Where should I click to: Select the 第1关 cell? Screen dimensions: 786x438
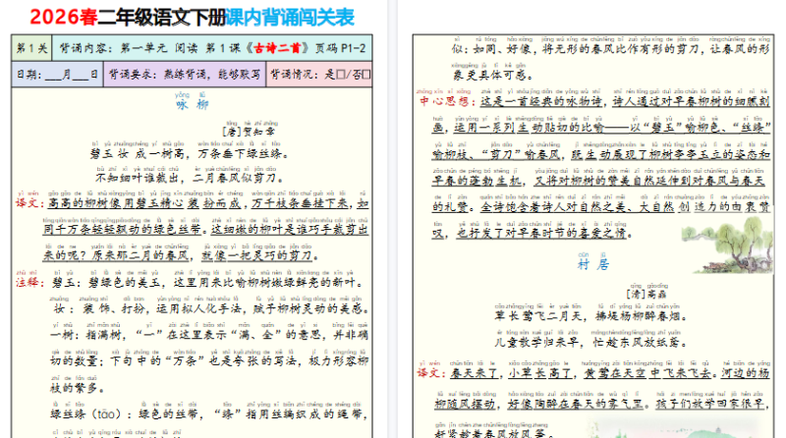click(x=32, y=48)
